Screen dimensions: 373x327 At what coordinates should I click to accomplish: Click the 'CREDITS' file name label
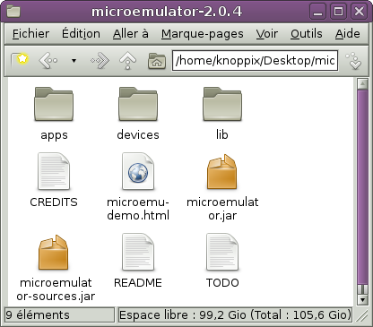[x=54, y=202]
